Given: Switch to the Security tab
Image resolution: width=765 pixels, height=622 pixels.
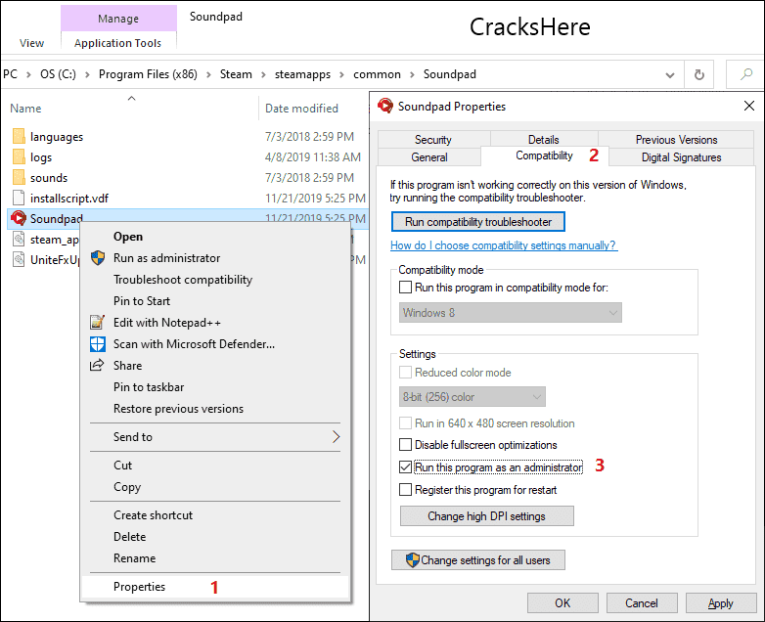Looking at the screenshot, I should coord(433,140).
